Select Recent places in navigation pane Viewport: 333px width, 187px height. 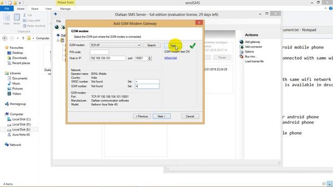click(x=19, y=63)
